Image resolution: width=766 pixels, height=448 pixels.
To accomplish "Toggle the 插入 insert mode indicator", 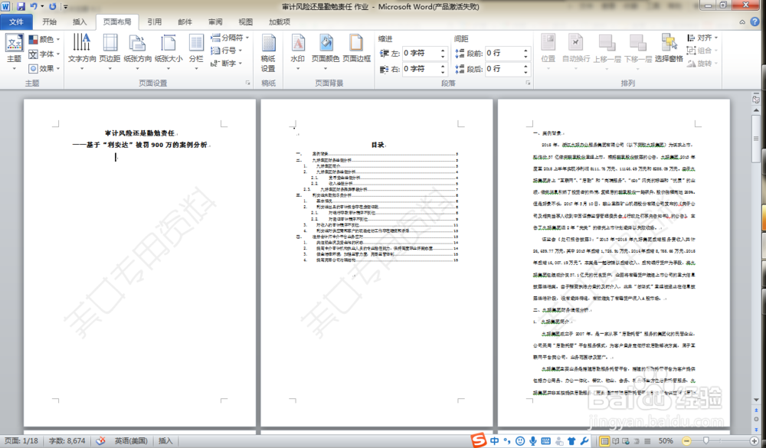I will click(165, 440).
